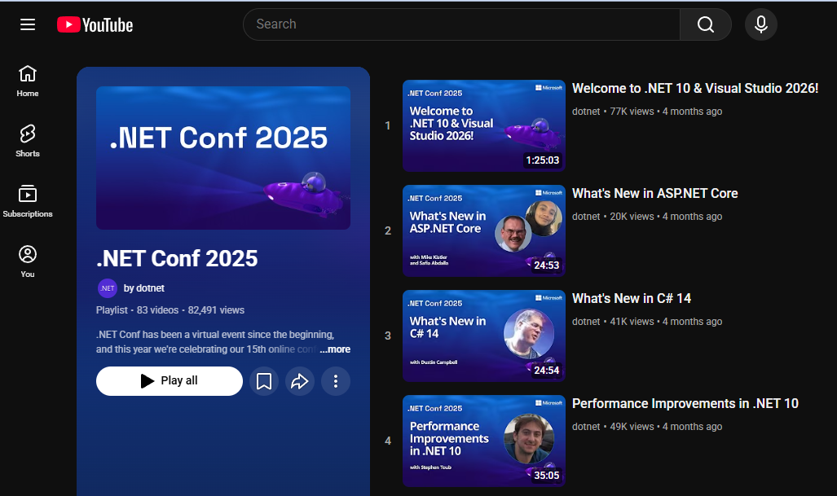This screenshot has width=837, height=496.
Task: Open the hamburger navigation menu
Action: point(27,24)
